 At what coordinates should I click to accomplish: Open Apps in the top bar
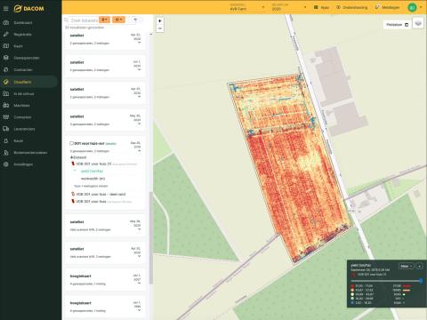(321, 7)
